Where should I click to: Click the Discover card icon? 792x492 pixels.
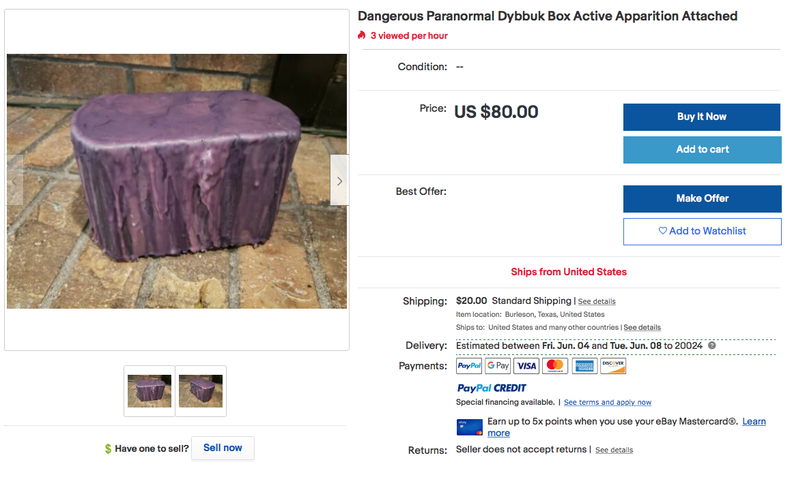[x=613, y=366]
